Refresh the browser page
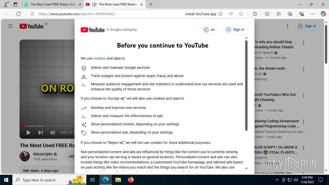This screenshot has height=185, width=329. (19, 14)
